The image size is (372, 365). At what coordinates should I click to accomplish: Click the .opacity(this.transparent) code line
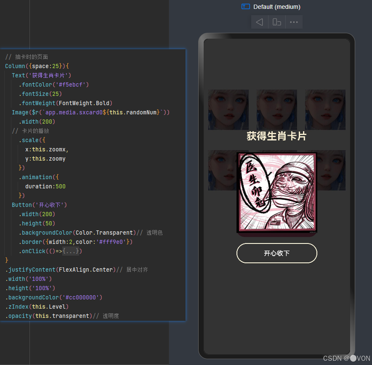(49, 316)
